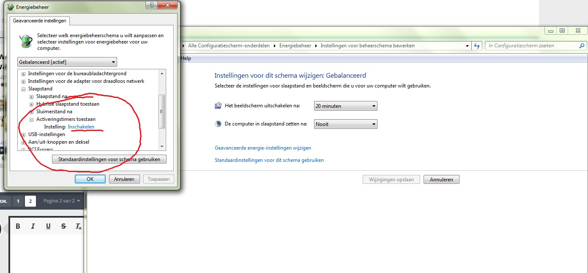This screenshot has width=588, height=273.
Task: Collapse the Slaapstand tree node
Action: point(24,89)
